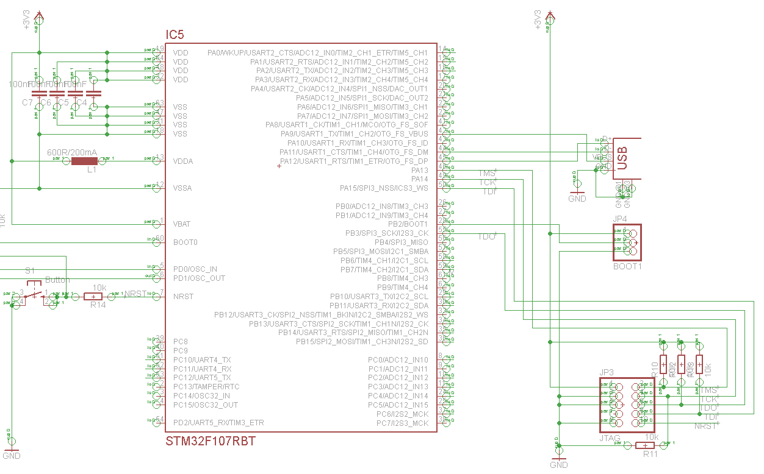The image size is (764, 474).
Task: Select the PC0/ADC12_IN10 pin label
Action: click(398, 360)
